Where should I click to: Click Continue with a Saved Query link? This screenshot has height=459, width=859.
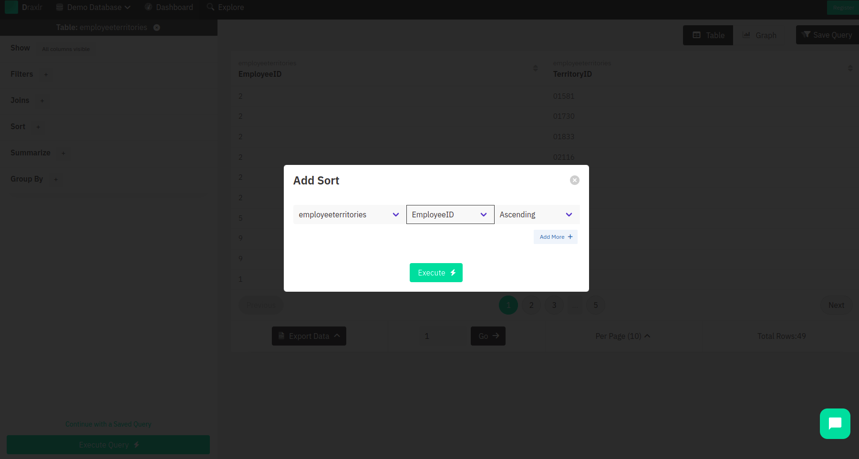(x=108, y=424)
